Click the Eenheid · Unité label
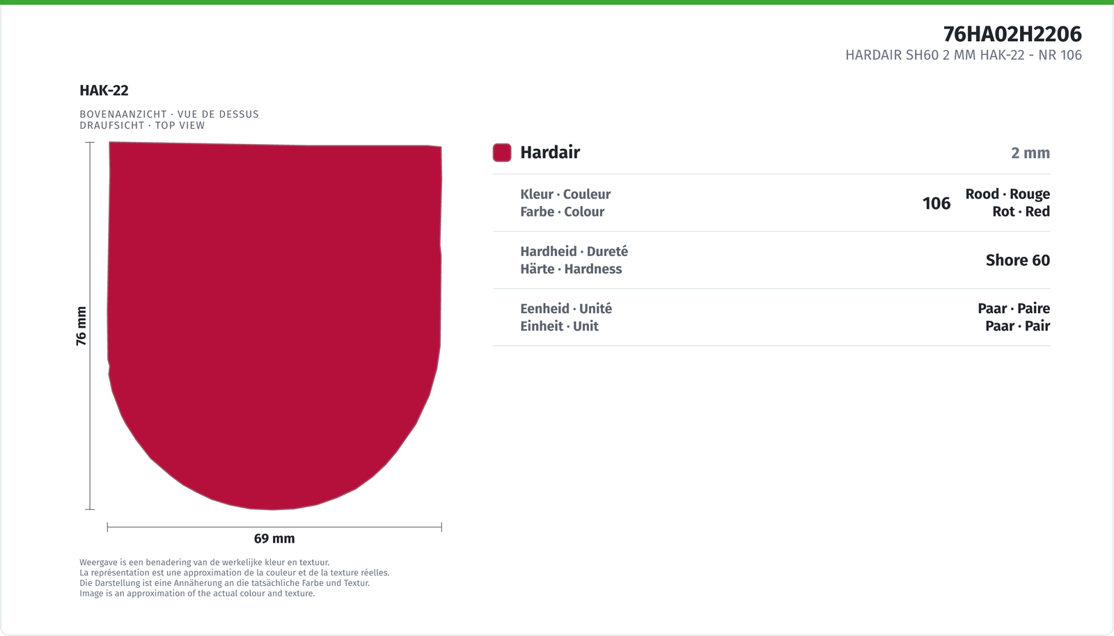The height and width of the screenshot is (636, 1114). pyautogui.click(x=566, y=308)
